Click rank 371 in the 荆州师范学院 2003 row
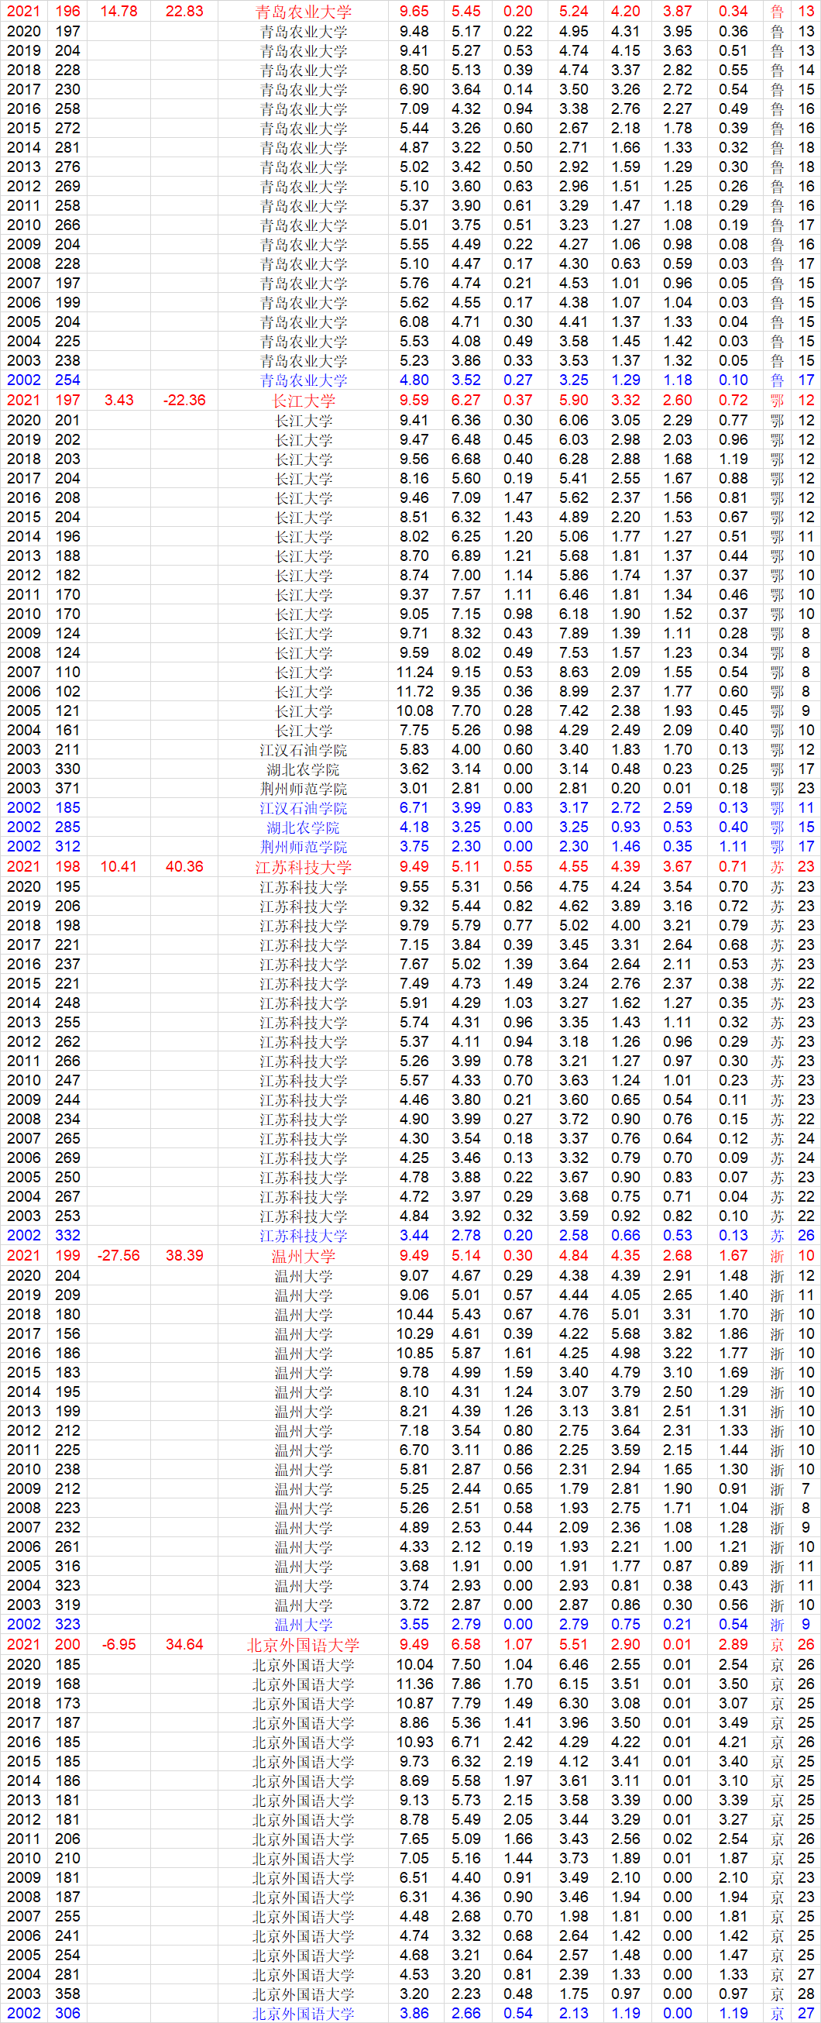 [x=67, y=789]
